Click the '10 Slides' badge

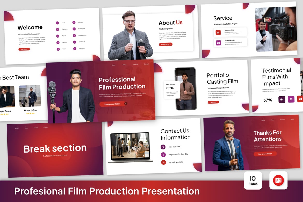pos(253,180)
